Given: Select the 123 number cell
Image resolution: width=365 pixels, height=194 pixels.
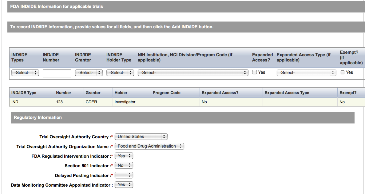Looking at the screenshot, I should click(x=69, y=102).
